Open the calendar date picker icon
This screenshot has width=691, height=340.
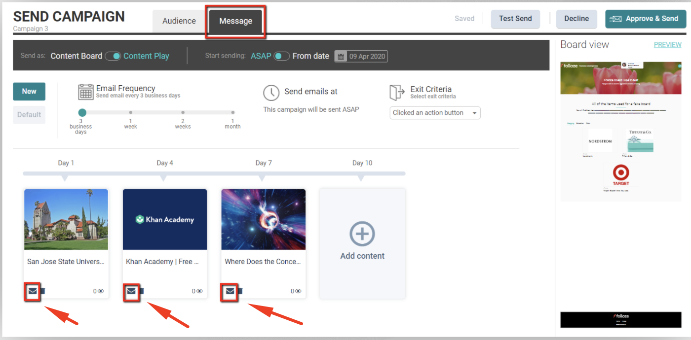click(x=341, y=56)
